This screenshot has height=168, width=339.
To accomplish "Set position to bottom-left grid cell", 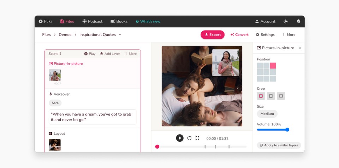I will [260, 78].
